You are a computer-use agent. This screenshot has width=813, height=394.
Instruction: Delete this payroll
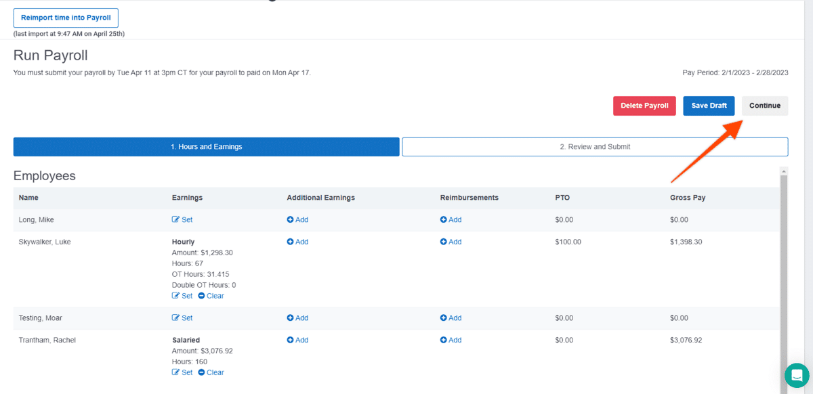tap(644, 106)
